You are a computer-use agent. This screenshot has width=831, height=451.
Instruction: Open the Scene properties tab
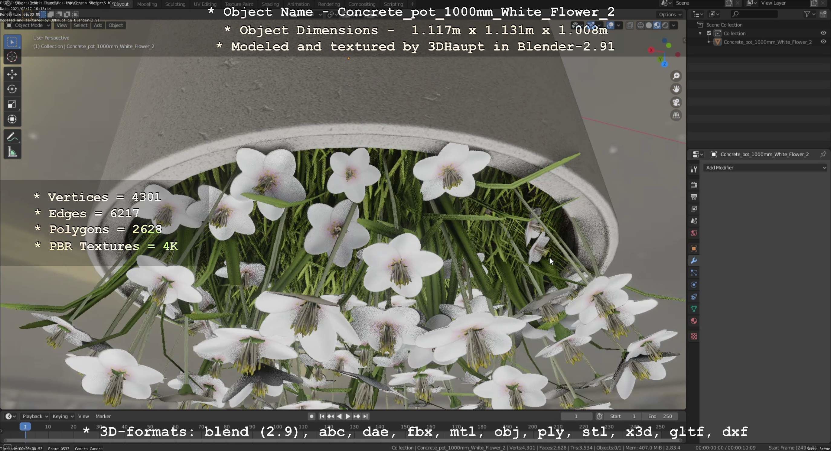(x=694, y=221)
